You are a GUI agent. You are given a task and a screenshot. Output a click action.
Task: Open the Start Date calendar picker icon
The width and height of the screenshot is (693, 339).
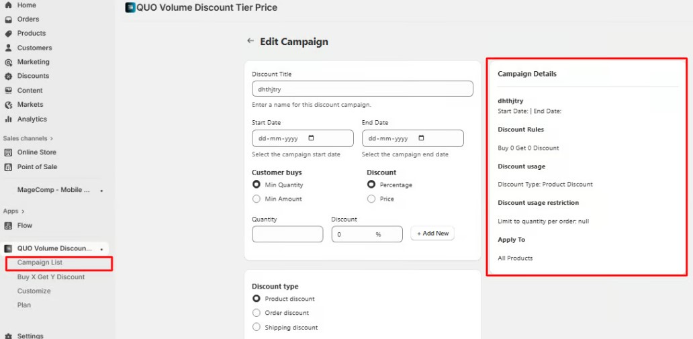click(311, 138)
